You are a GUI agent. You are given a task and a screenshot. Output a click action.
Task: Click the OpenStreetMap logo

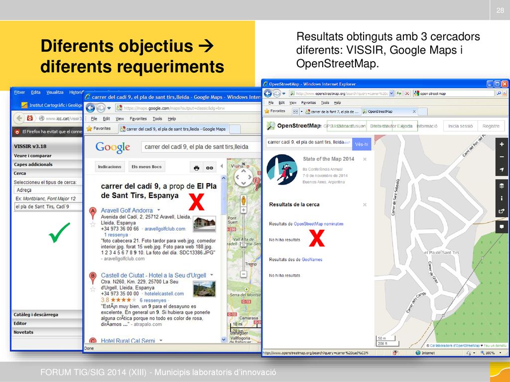(270, 126)
